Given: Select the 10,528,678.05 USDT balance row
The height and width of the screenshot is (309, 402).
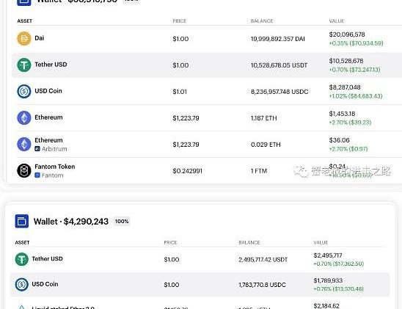Looking at the screenshot, I should coord(207,65).
